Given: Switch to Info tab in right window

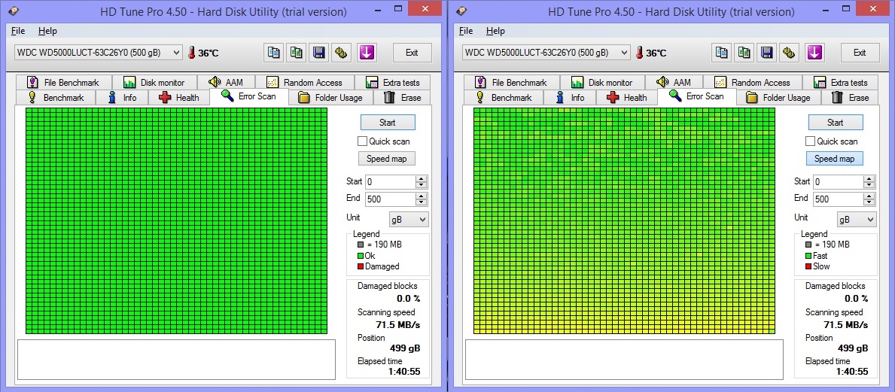Looking at the screenshot, I should click(571, 98).
